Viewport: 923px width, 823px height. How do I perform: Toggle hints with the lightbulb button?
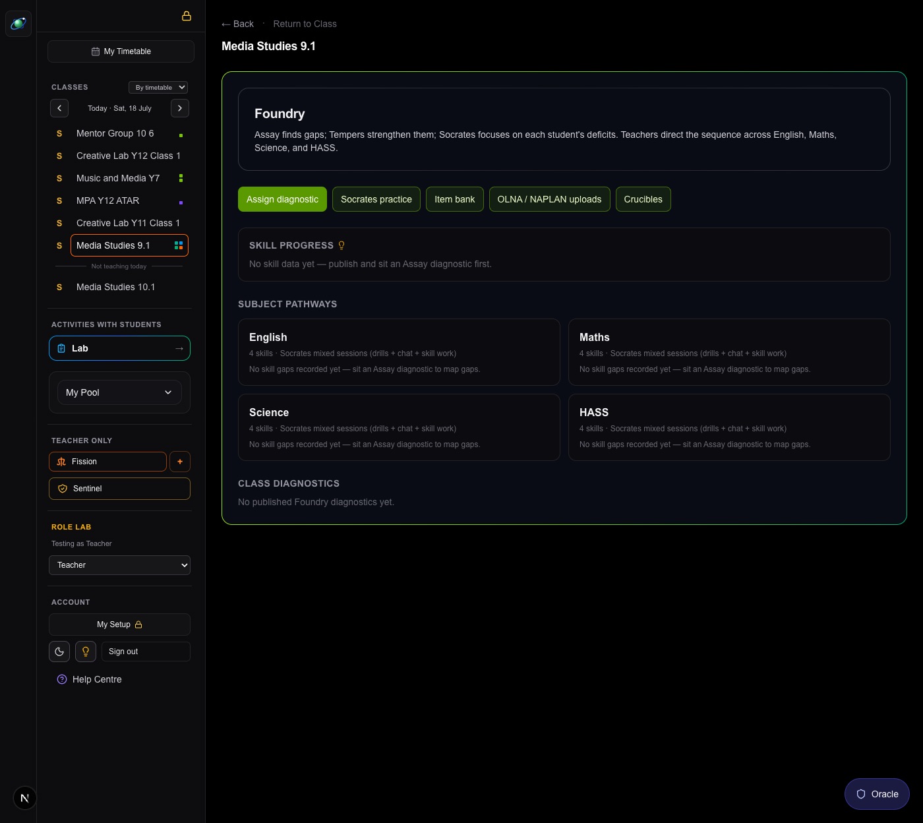coord(86,652)
